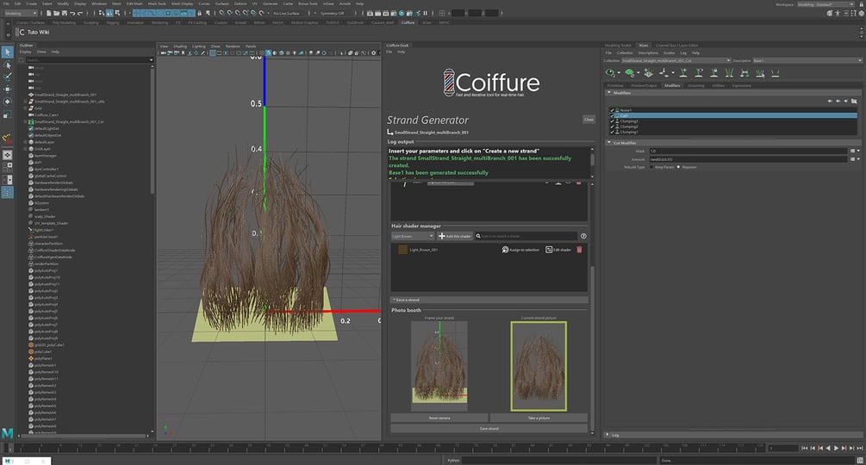The image size is (866, 465).
Task: Click the Save strand button
Action: tap(489, 428)
